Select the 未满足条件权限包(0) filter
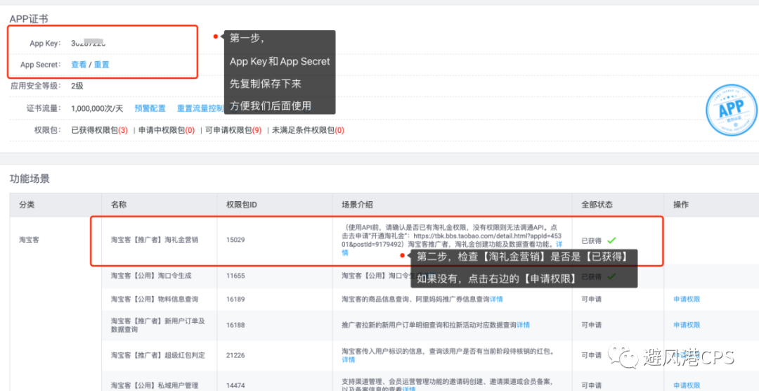 [308, 130]
